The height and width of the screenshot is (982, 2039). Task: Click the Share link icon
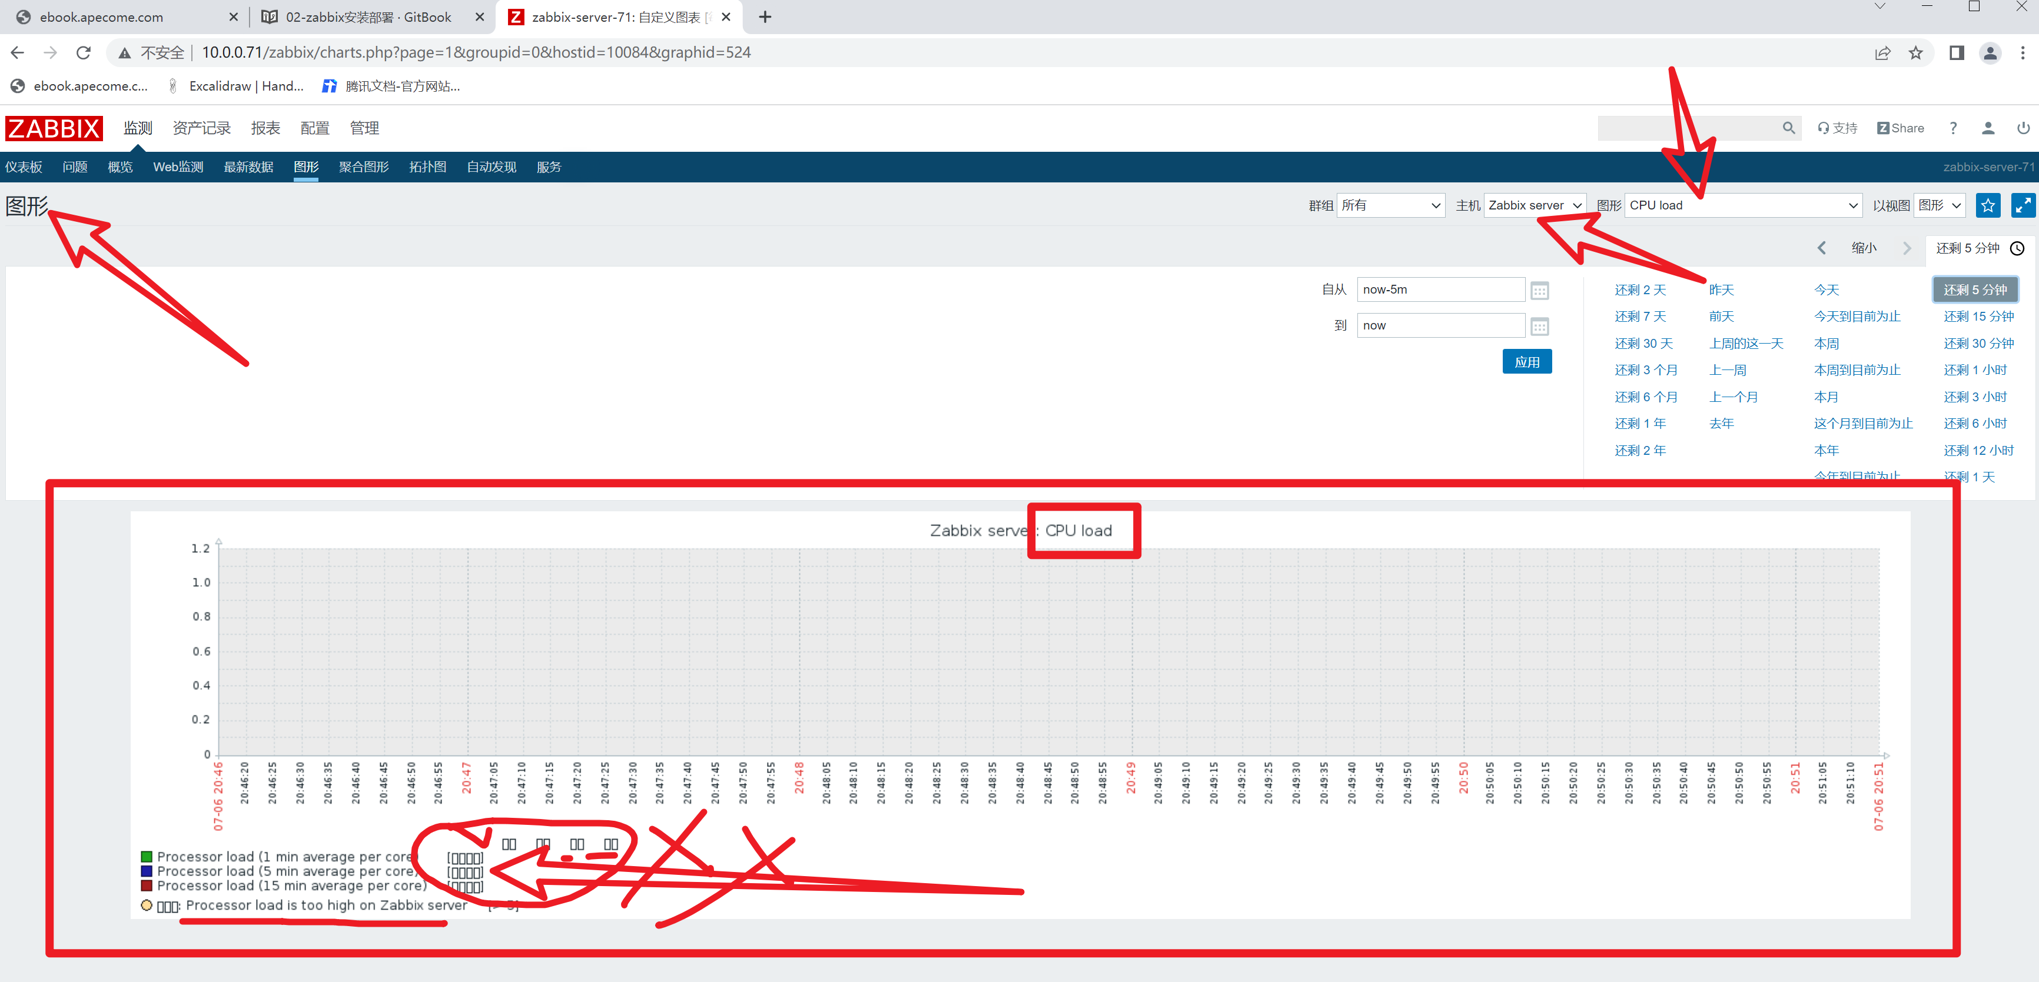[1899, 128]
